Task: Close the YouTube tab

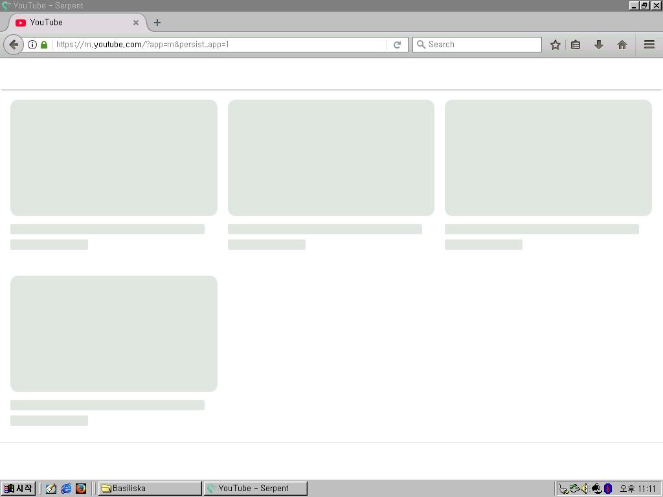Action: (136, 23)
